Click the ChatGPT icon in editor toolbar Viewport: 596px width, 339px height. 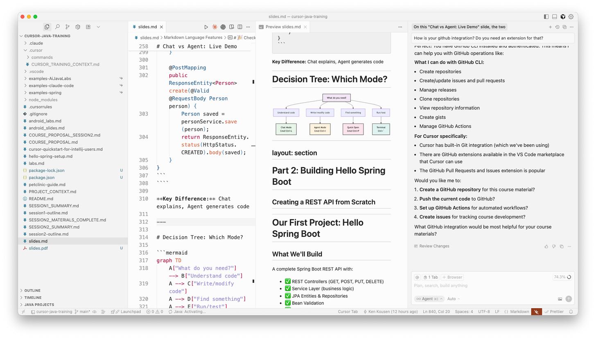point(223,27)
